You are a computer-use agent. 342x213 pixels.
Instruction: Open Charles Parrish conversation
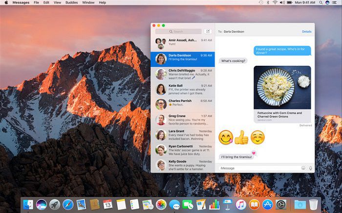(x=183, y=104)
